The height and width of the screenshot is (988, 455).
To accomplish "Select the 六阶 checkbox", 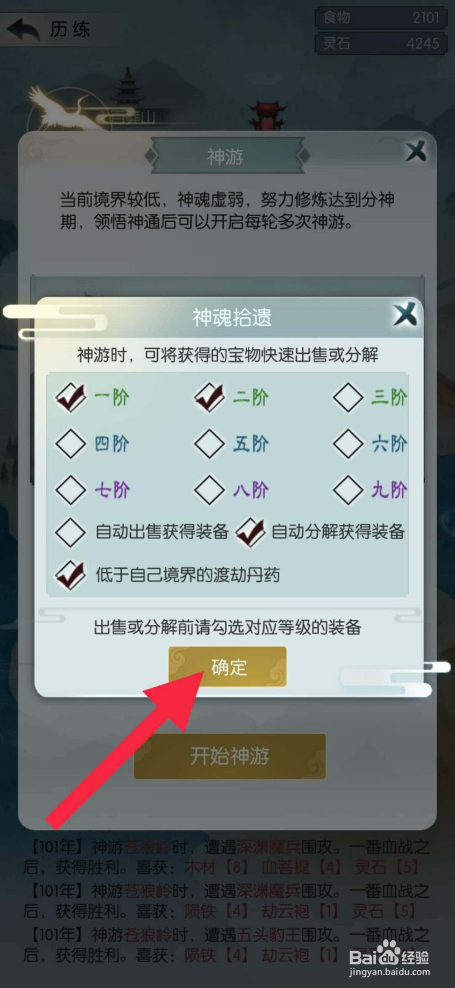I will [348, 443].
